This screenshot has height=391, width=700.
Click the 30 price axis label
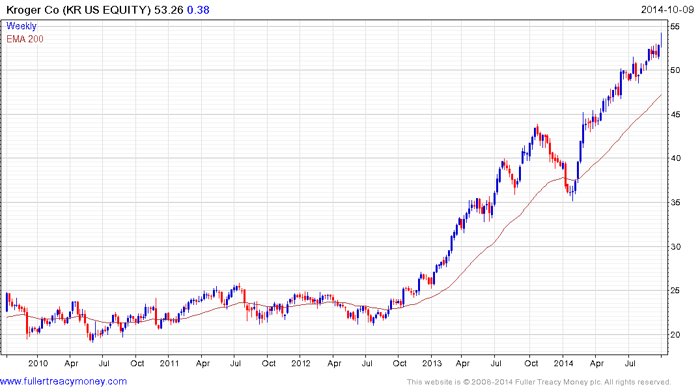tap(675, 247)
